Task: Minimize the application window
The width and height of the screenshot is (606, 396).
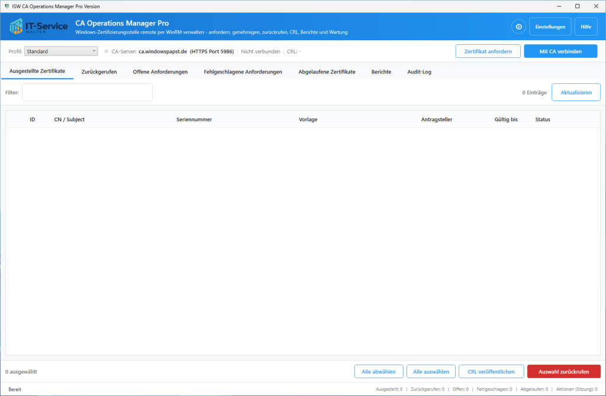Action: pos(559,6)
